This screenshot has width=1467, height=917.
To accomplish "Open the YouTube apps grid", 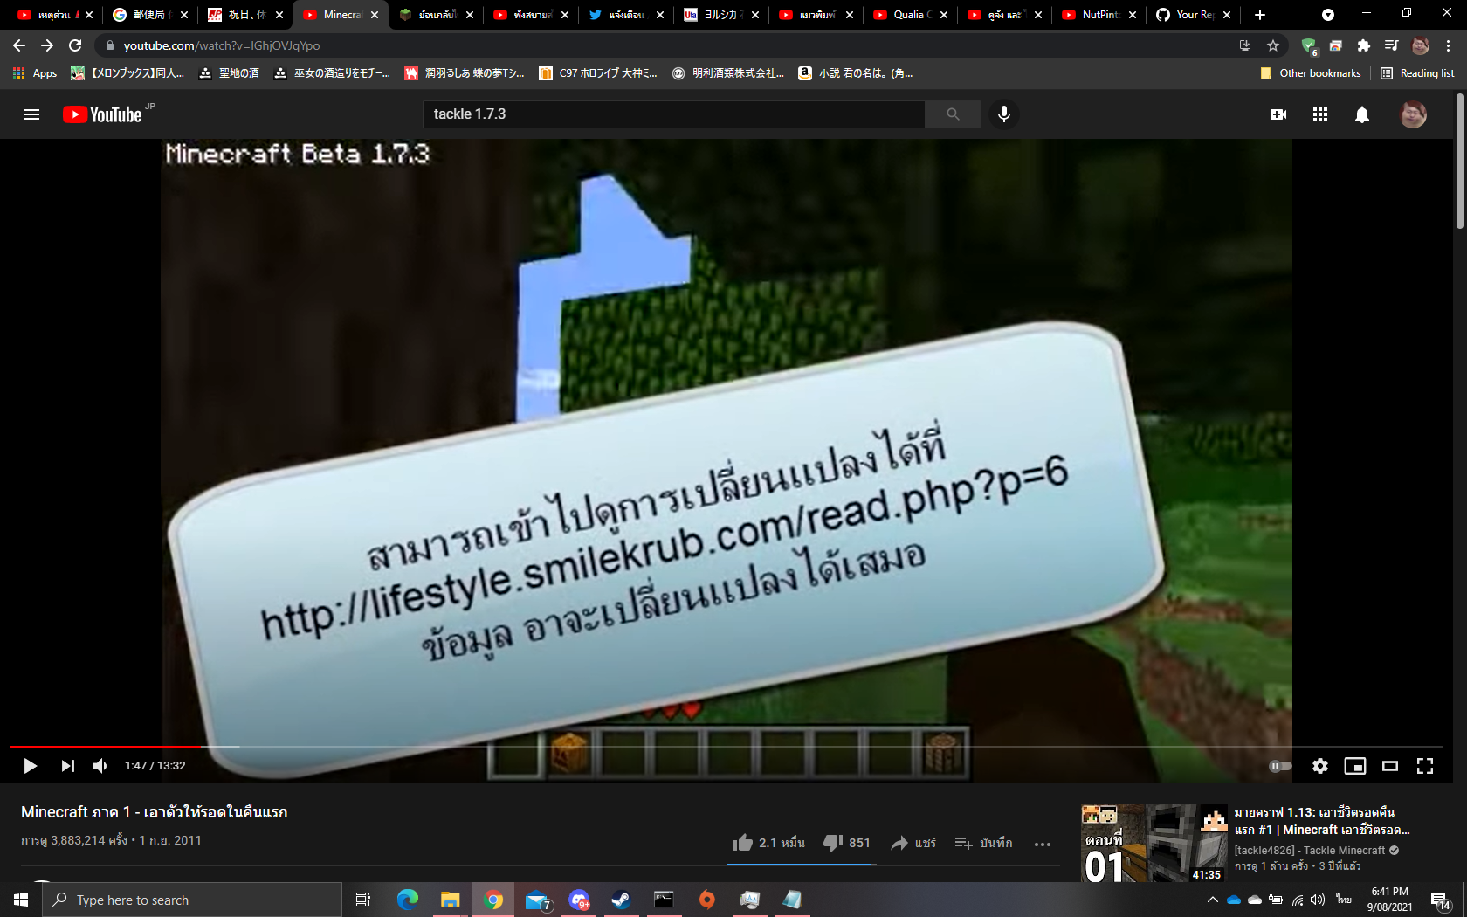I will pyautogui.click(x=1320, y=114).
